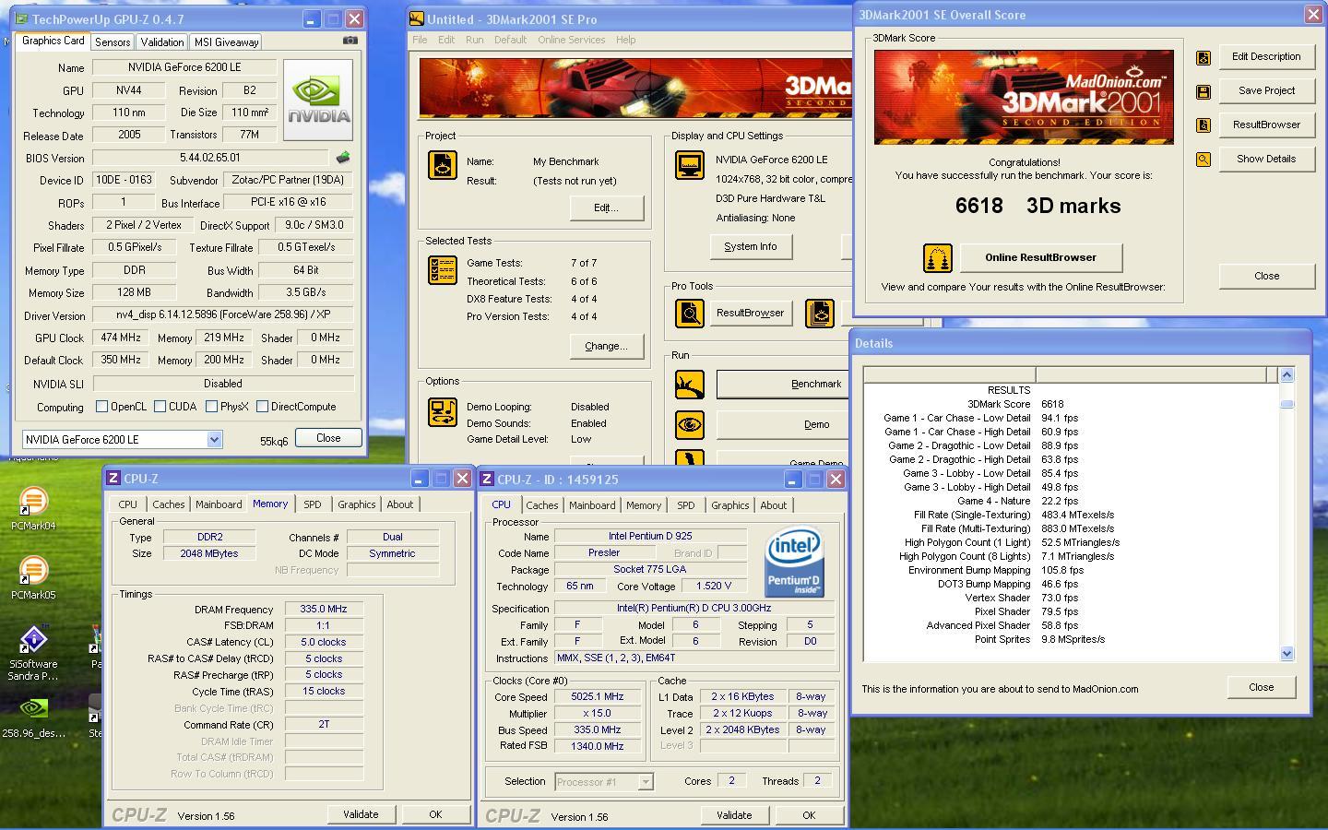1328x830 pixels.
Task: Click the Details list scroll up arrow
Action: (x=1287, y=374)
